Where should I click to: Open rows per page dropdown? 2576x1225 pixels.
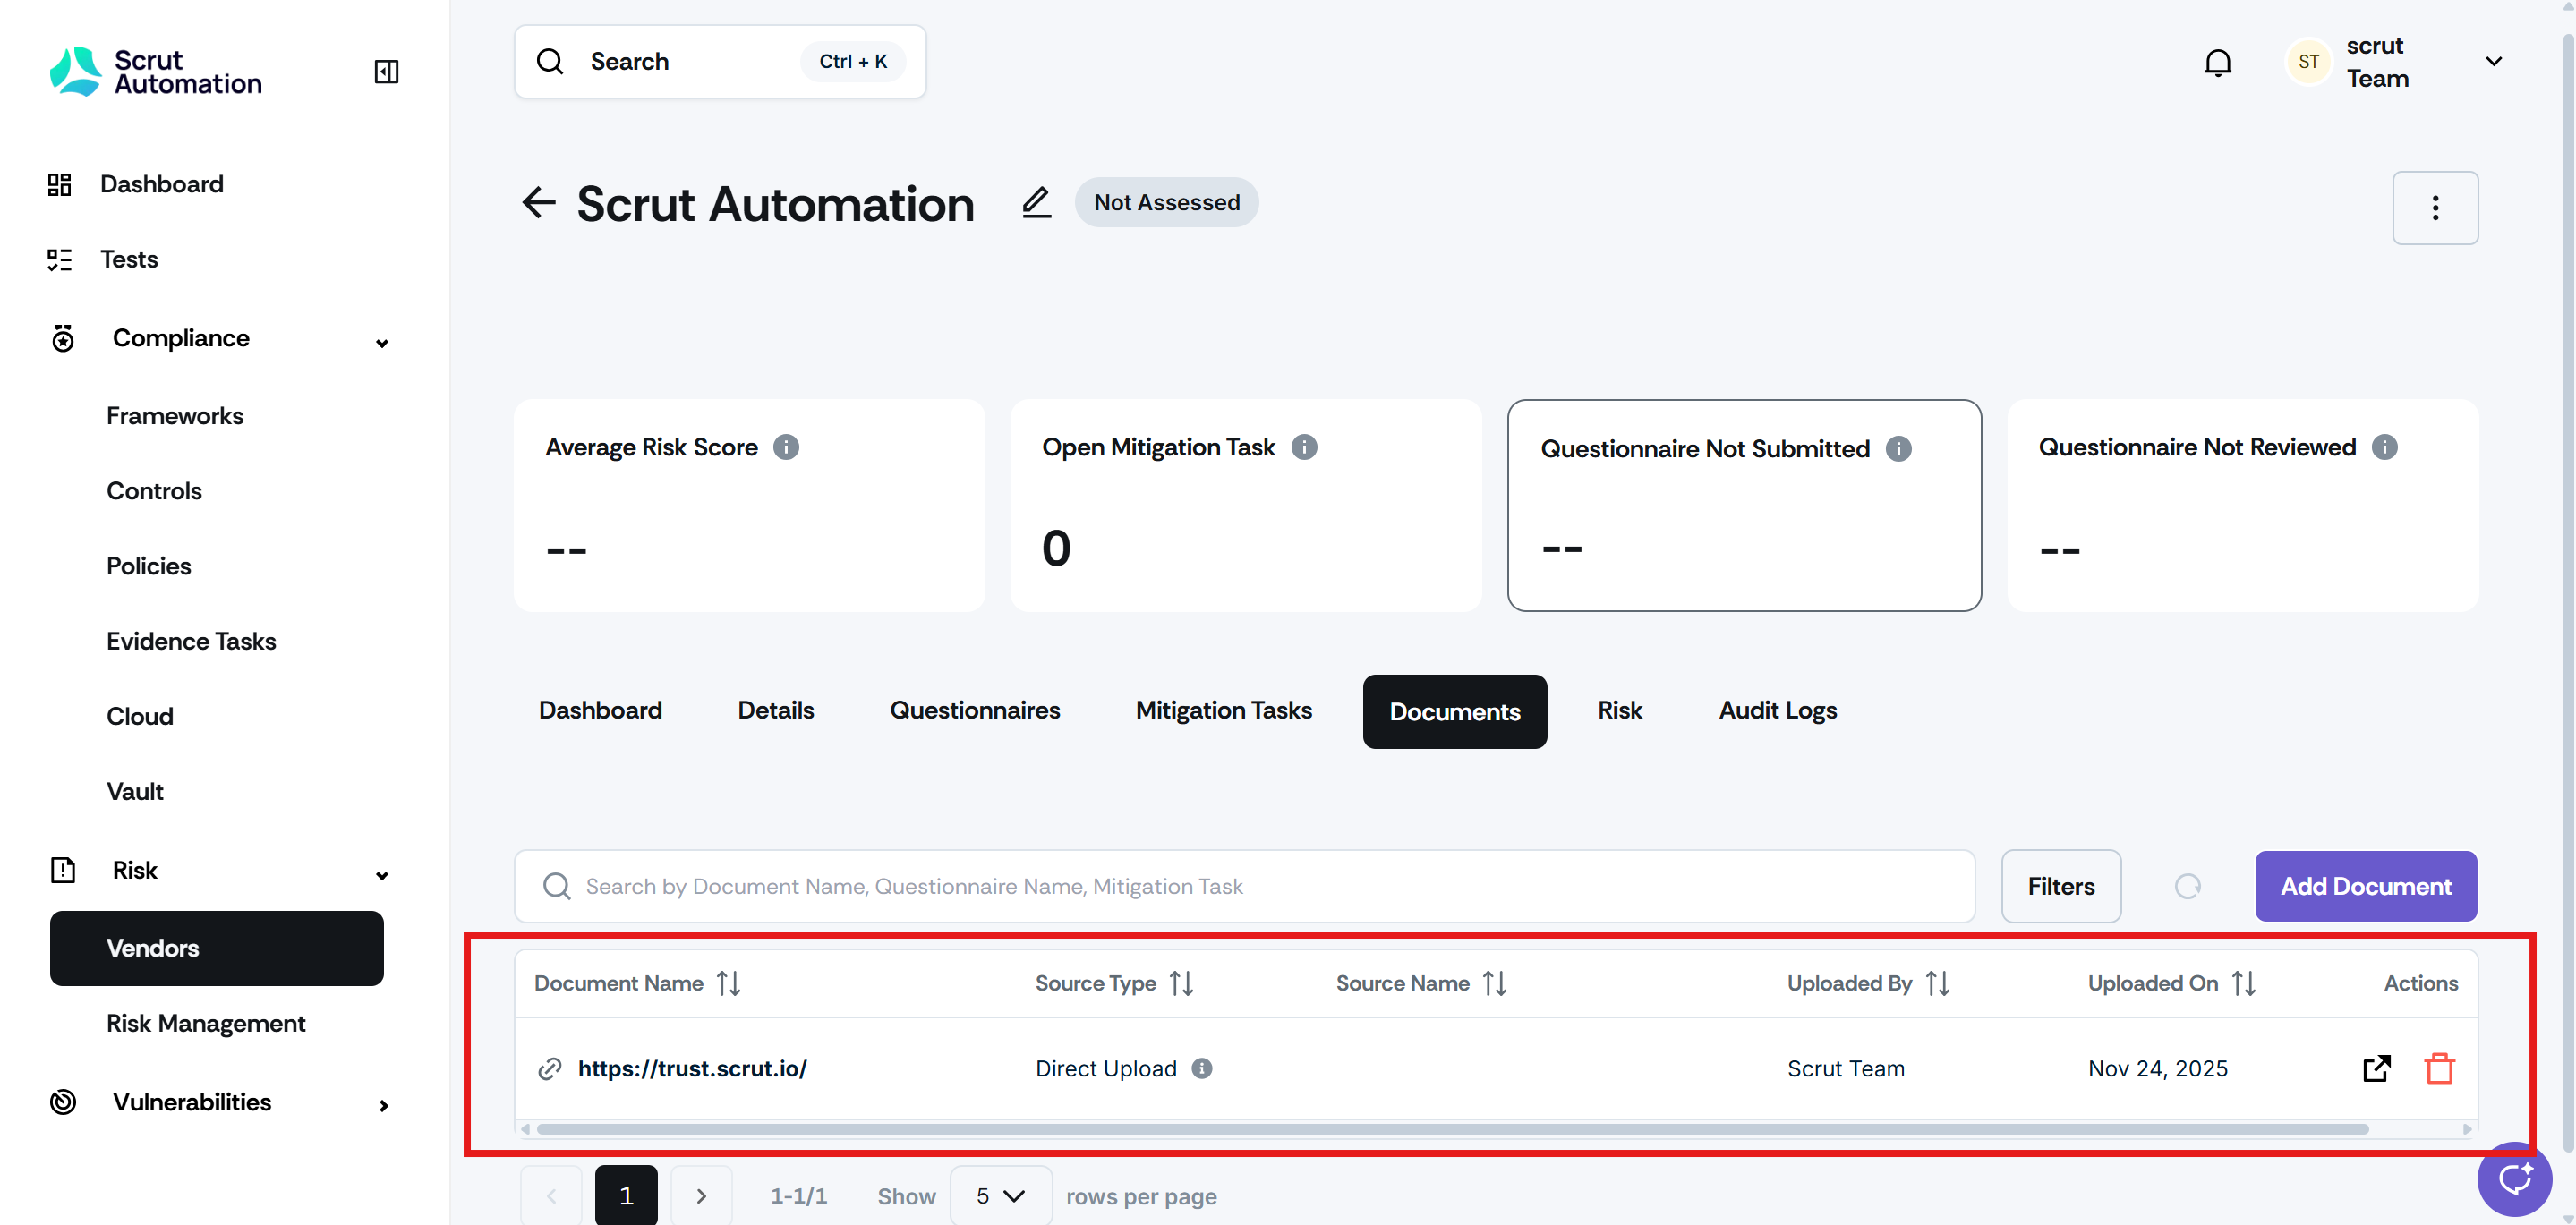pos(1000,1196)
